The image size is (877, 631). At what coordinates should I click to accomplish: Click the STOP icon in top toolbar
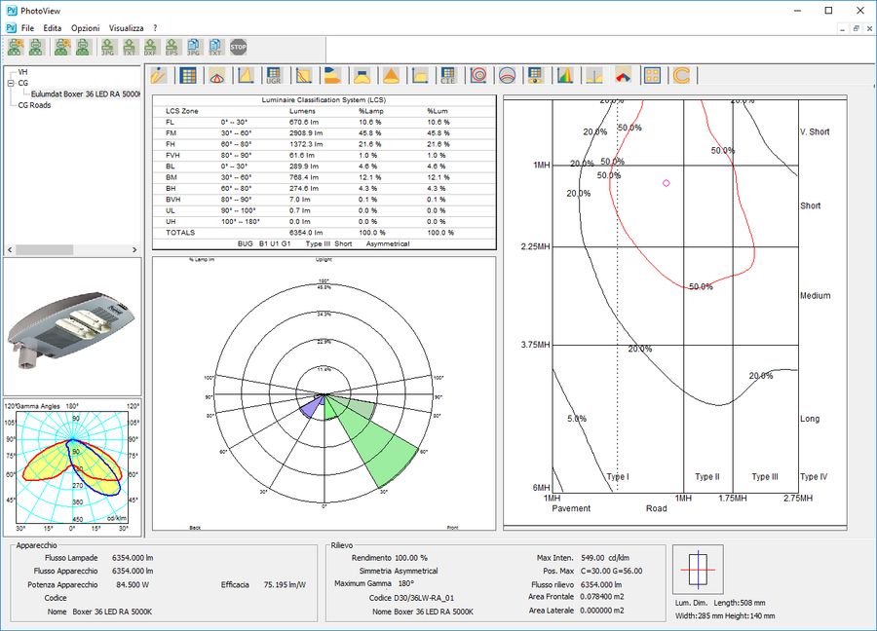tap(239, 47)
